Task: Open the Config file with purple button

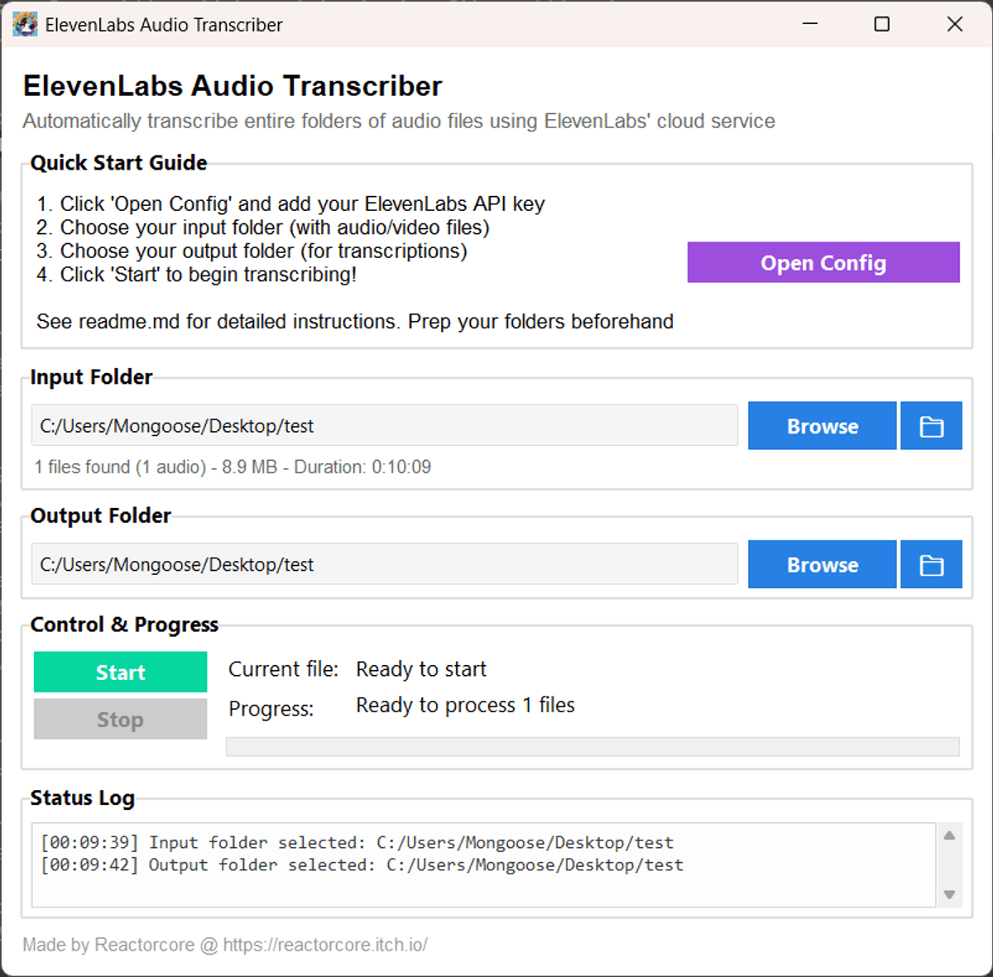Action: [x=823, y=262]
